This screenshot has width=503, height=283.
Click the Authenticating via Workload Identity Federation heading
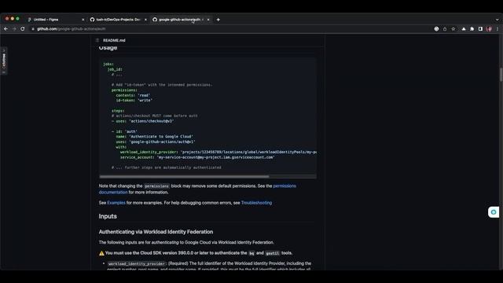[x=156, y=232]
